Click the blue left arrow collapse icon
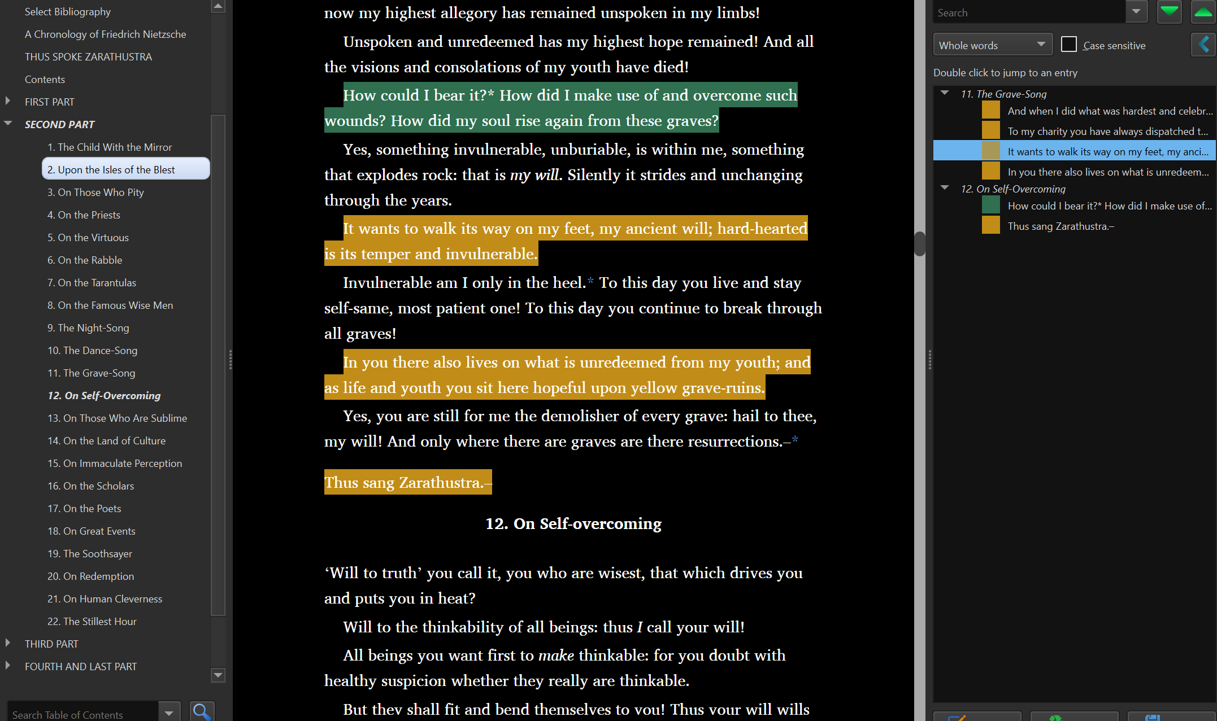The image size is (1217, 721). pos(1203,45)
